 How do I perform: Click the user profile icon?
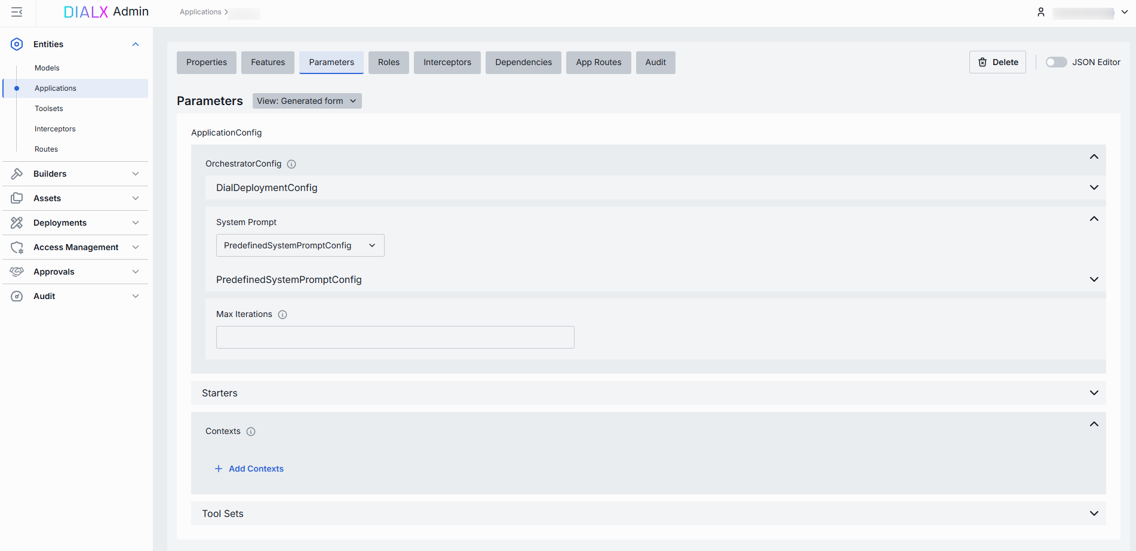click(x=1041, y=12)
